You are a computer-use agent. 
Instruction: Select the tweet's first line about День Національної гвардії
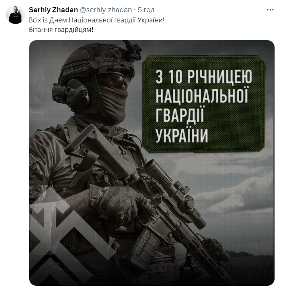tap(97, 20)
